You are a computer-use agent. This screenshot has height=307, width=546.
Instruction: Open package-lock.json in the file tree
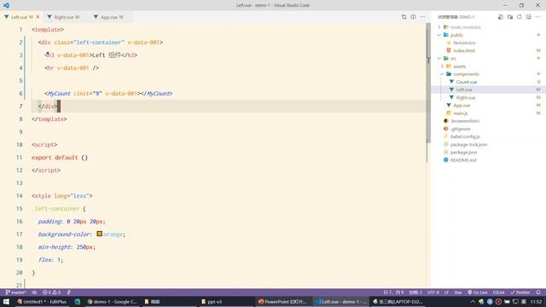pyautogui.click(x=468, y=144)
